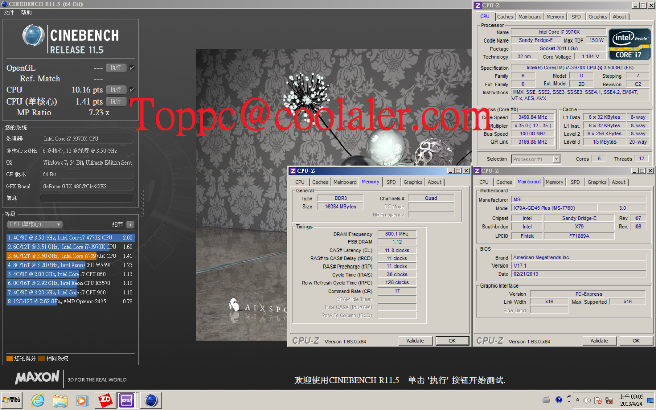The width and height of the screenshot is (656, 410).
Task: Toggle the checkbox beside CPU run button
Action: [132, 90]
